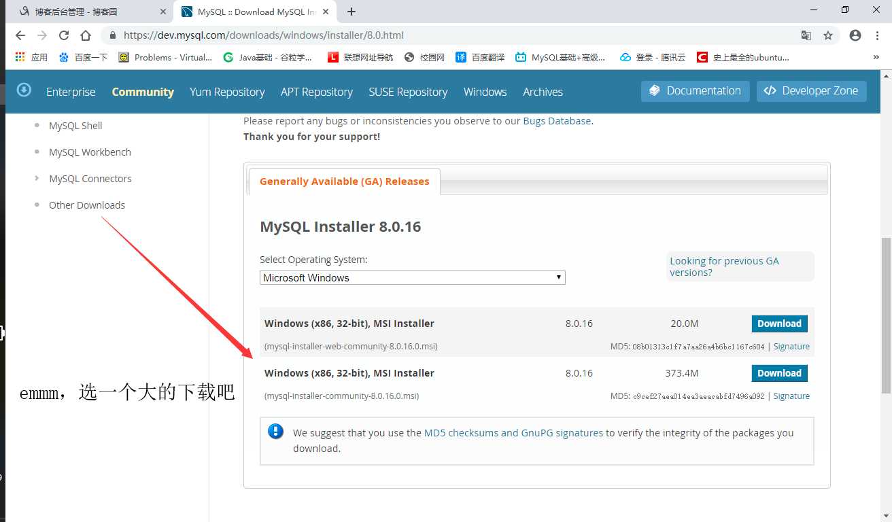Open the Yum Repository menu item

click(x=227, y=92)
